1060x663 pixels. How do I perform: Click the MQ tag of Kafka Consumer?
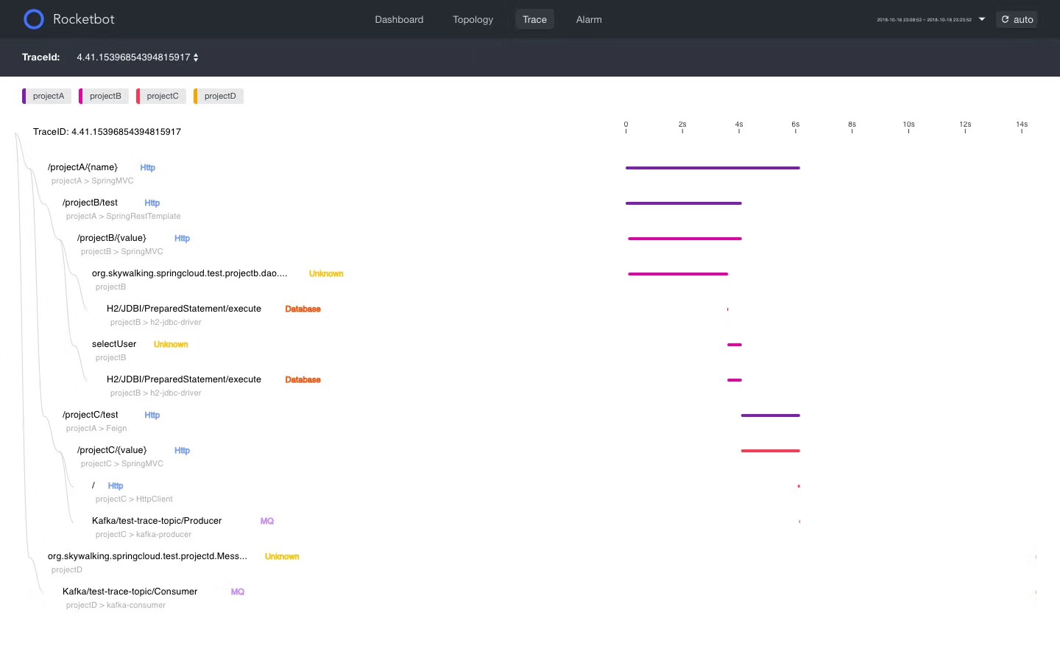click(x=237, y=592)
